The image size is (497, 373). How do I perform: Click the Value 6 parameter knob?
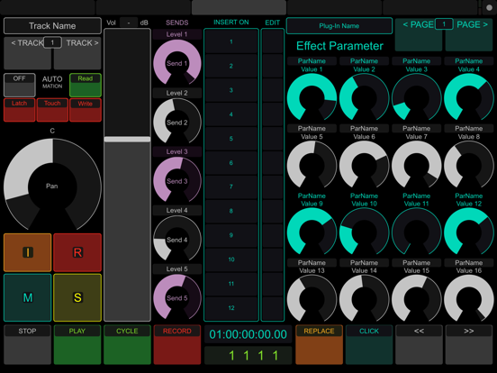[364, 165]
